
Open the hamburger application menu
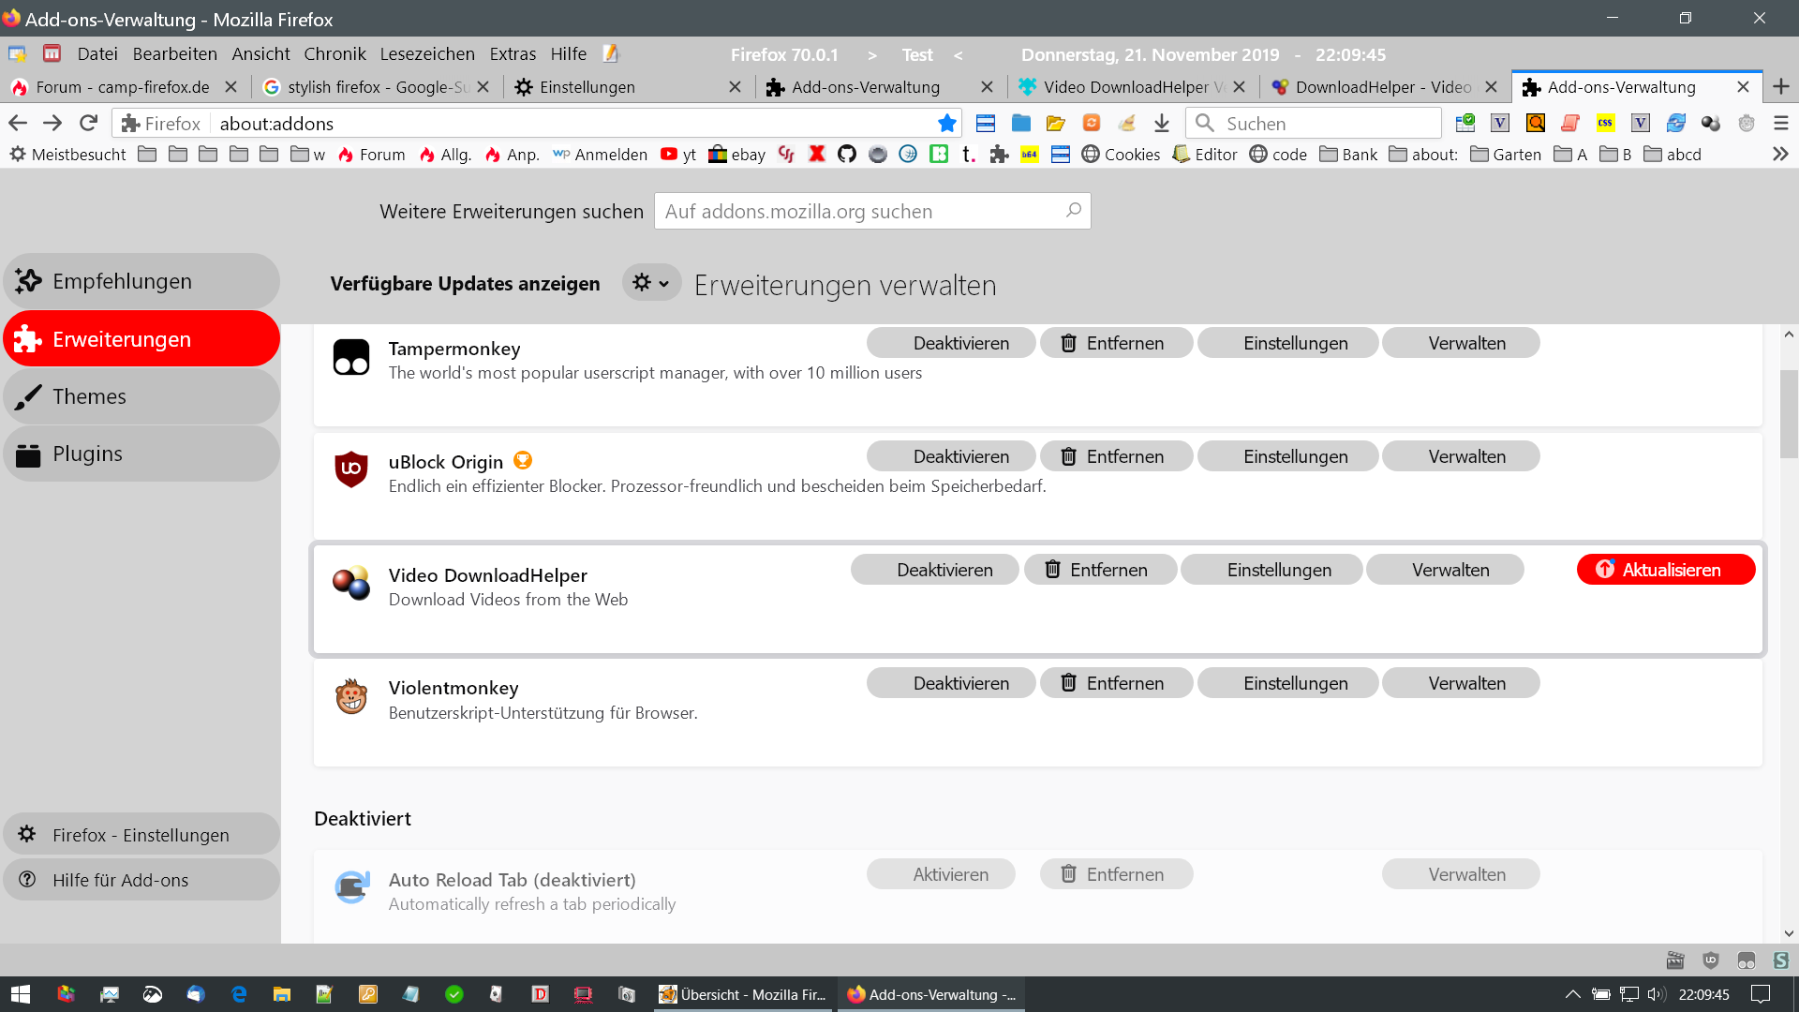coord(1781,123)
